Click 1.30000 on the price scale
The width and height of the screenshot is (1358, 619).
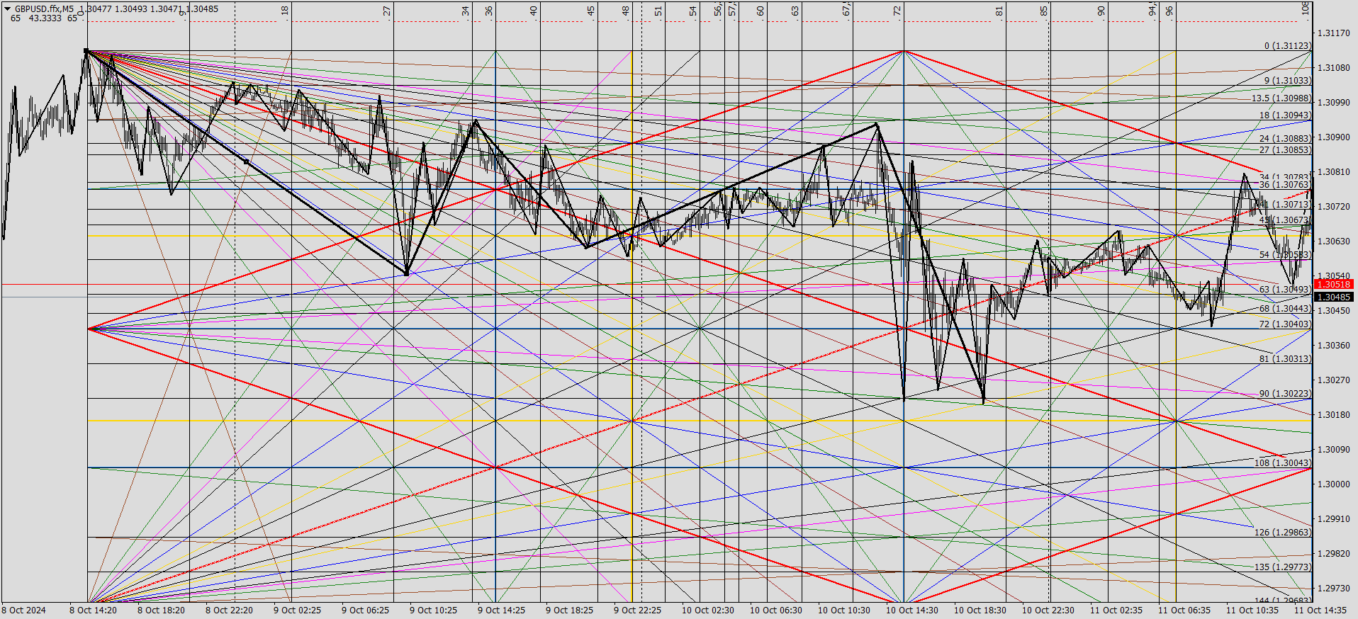pyautogui.click(x=1333, y=484)
